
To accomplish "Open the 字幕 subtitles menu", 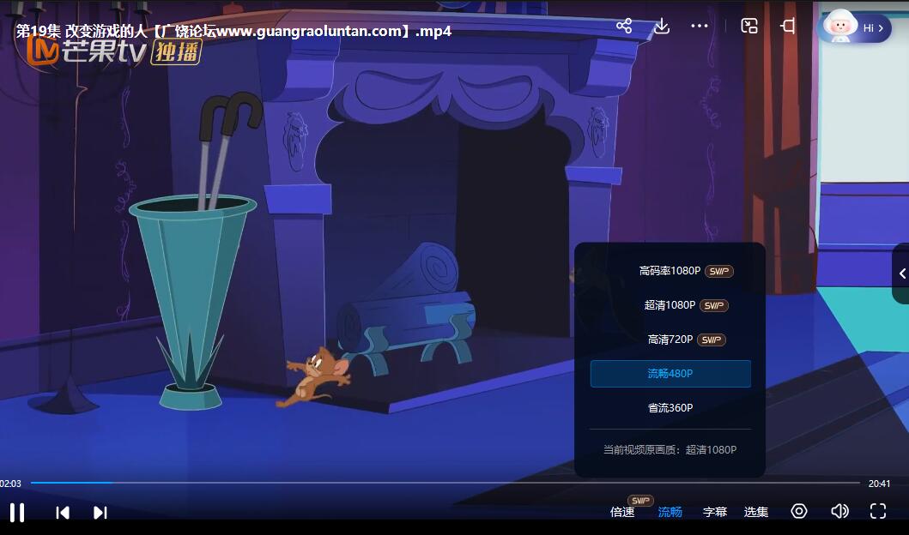I will click(715, 512).
